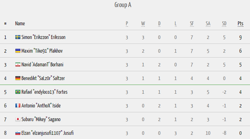
Task: Click the Ukraine flag next to Maxim Plakhov
Action: (18, 51)
